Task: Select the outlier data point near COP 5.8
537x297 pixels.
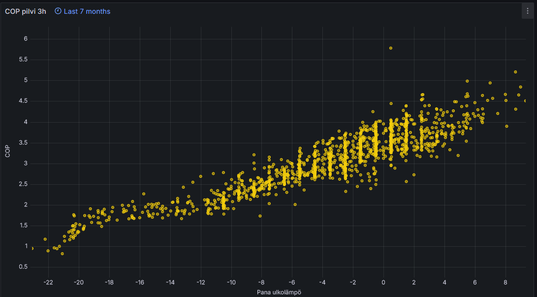Action: coord(391,48)
